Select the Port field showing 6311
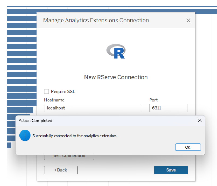217x186 pixels. [x=168, y=108]
